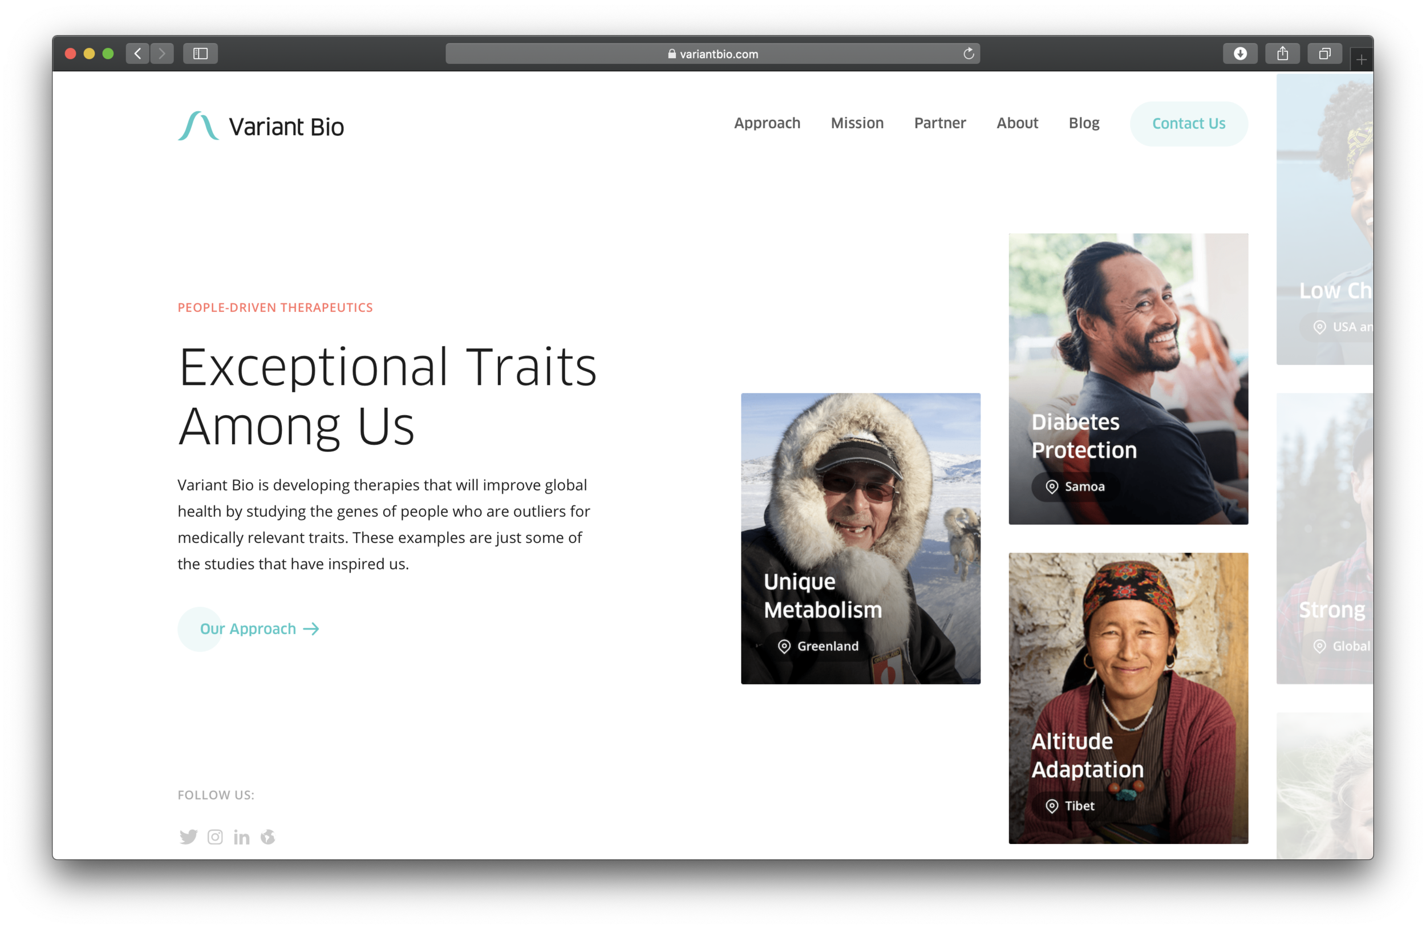Open the Approach nav menu item
1426x929 pixels.
[767, 123]
